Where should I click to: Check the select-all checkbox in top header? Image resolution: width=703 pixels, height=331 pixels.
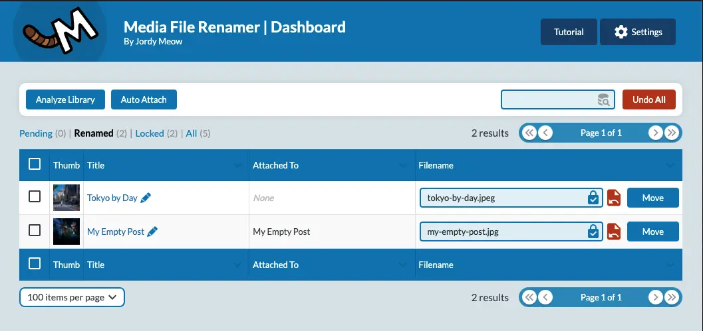point(35,165)
